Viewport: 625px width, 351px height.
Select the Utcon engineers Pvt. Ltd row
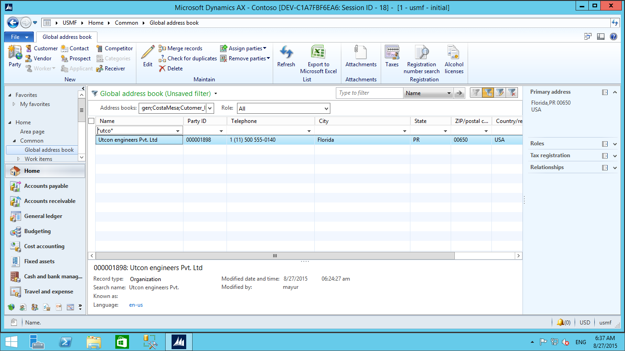pyautogui.click(x=309, y=140)
